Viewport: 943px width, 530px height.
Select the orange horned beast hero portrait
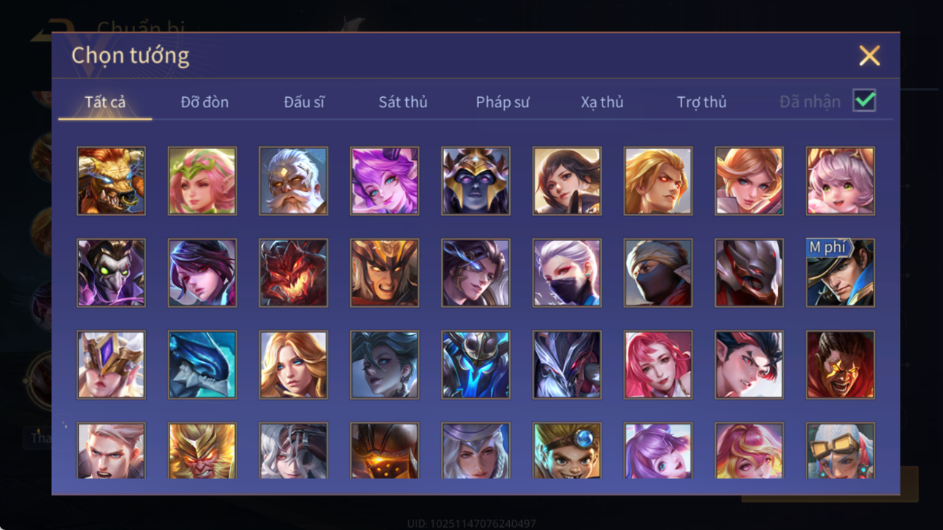coord(111,181)
